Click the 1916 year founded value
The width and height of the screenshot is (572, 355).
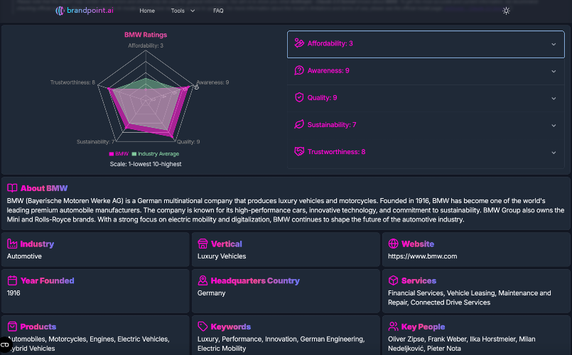pos(14,293)
